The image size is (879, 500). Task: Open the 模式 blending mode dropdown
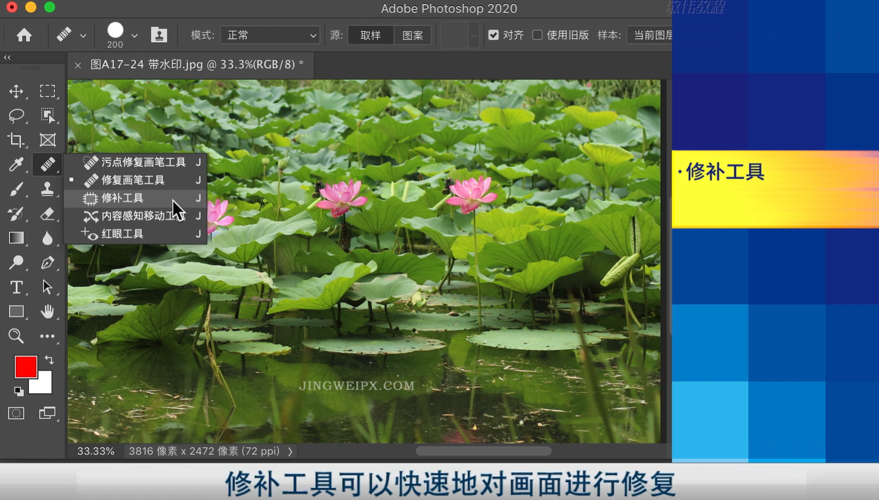[x=270, y=35]
